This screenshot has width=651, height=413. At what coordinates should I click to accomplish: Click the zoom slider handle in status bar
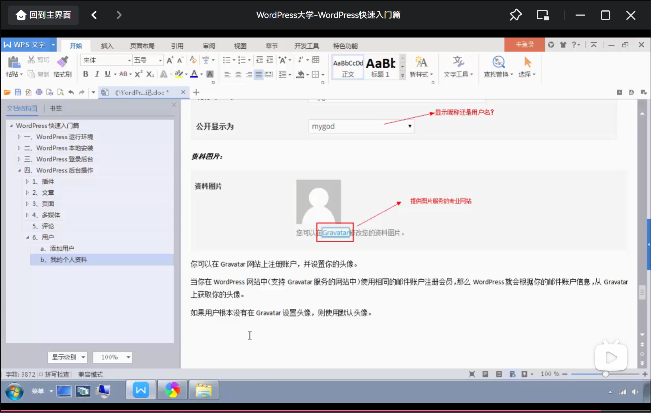(x=606, y=374)
